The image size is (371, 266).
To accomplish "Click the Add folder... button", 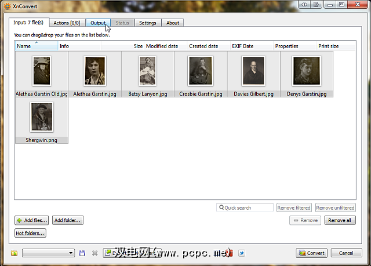I will [x=68, y=220].
